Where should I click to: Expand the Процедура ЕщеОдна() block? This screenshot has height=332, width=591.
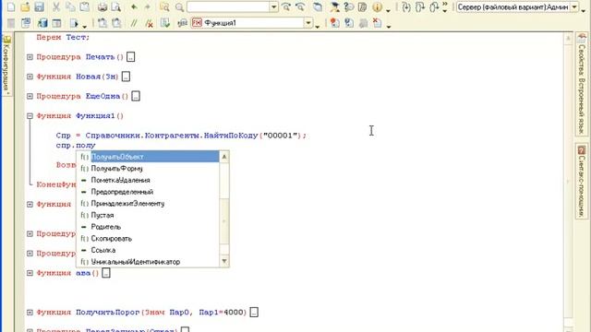click(30, 96)
